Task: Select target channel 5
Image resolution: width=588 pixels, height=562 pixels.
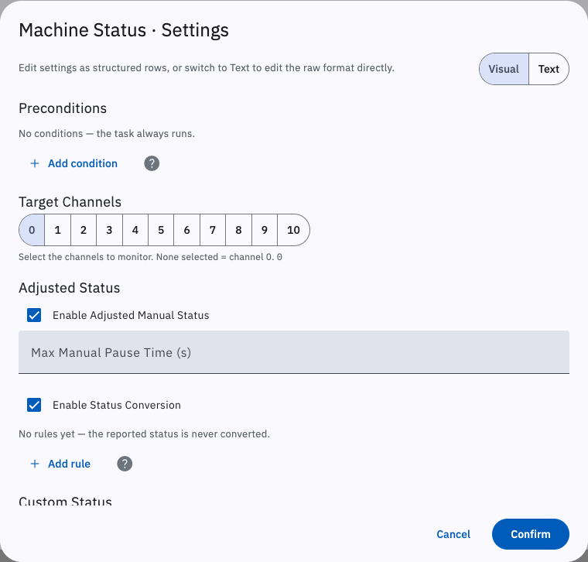Action: 161,230
